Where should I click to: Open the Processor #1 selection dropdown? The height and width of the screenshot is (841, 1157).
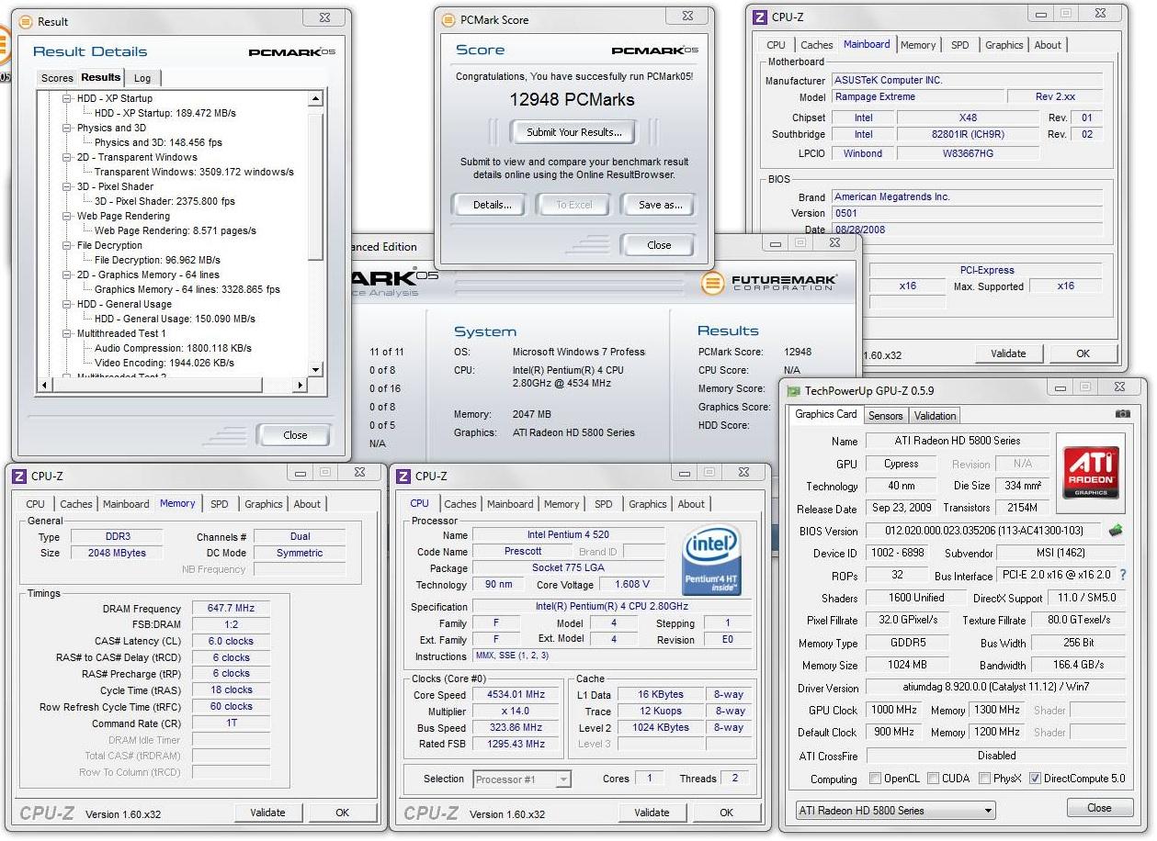click(x=521, y=779)
